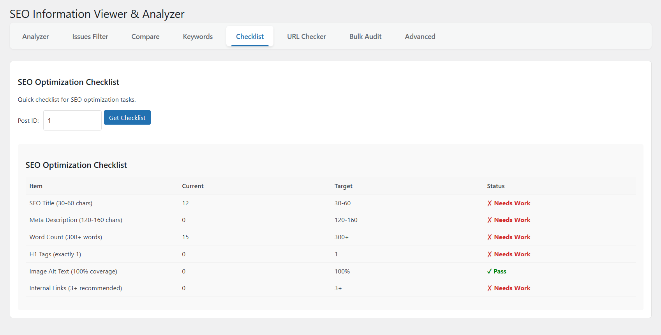
Task: Click Needs Work status for Internal Links
Action: point(512,288)
